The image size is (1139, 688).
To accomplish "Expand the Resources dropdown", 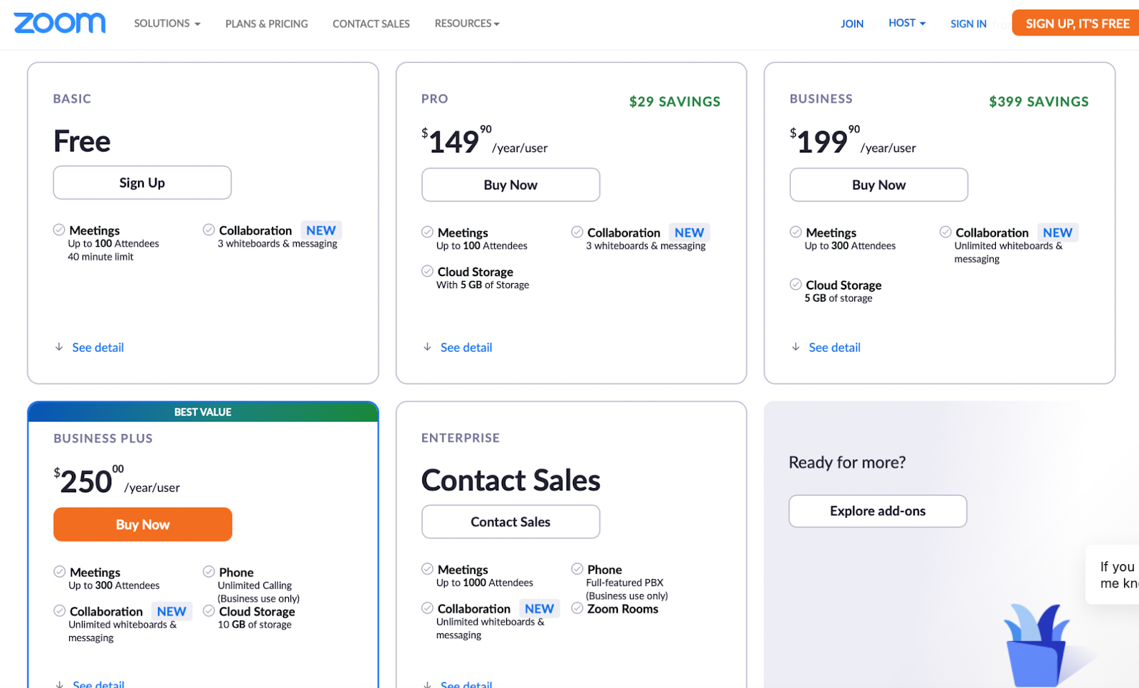I will pyautogui.click(x=467, y=23).
